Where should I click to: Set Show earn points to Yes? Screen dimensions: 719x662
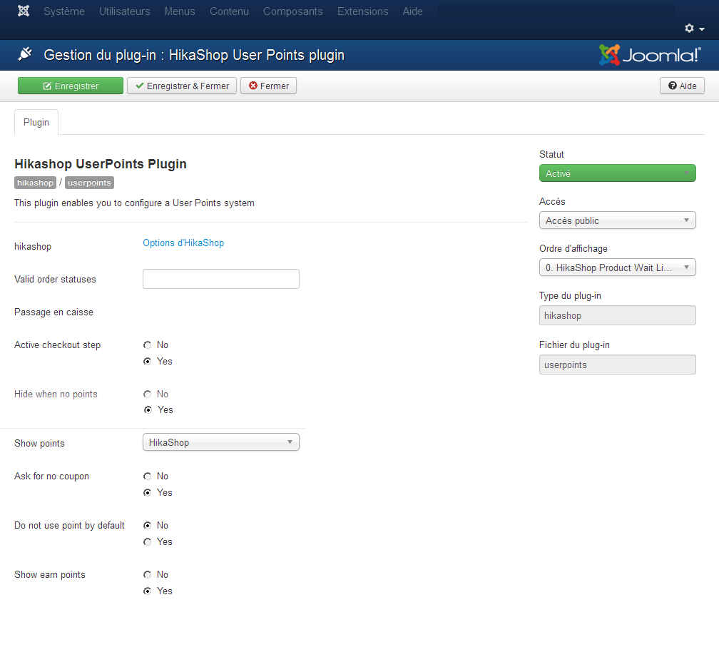click(x=147, y=591)
